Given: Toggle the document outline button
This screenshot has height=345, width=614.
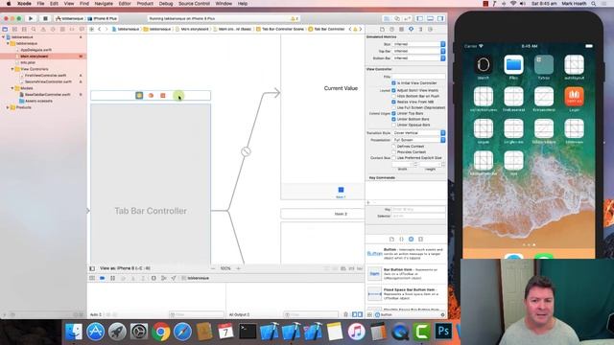Looking at the screenshot, I should coord(92,268).
